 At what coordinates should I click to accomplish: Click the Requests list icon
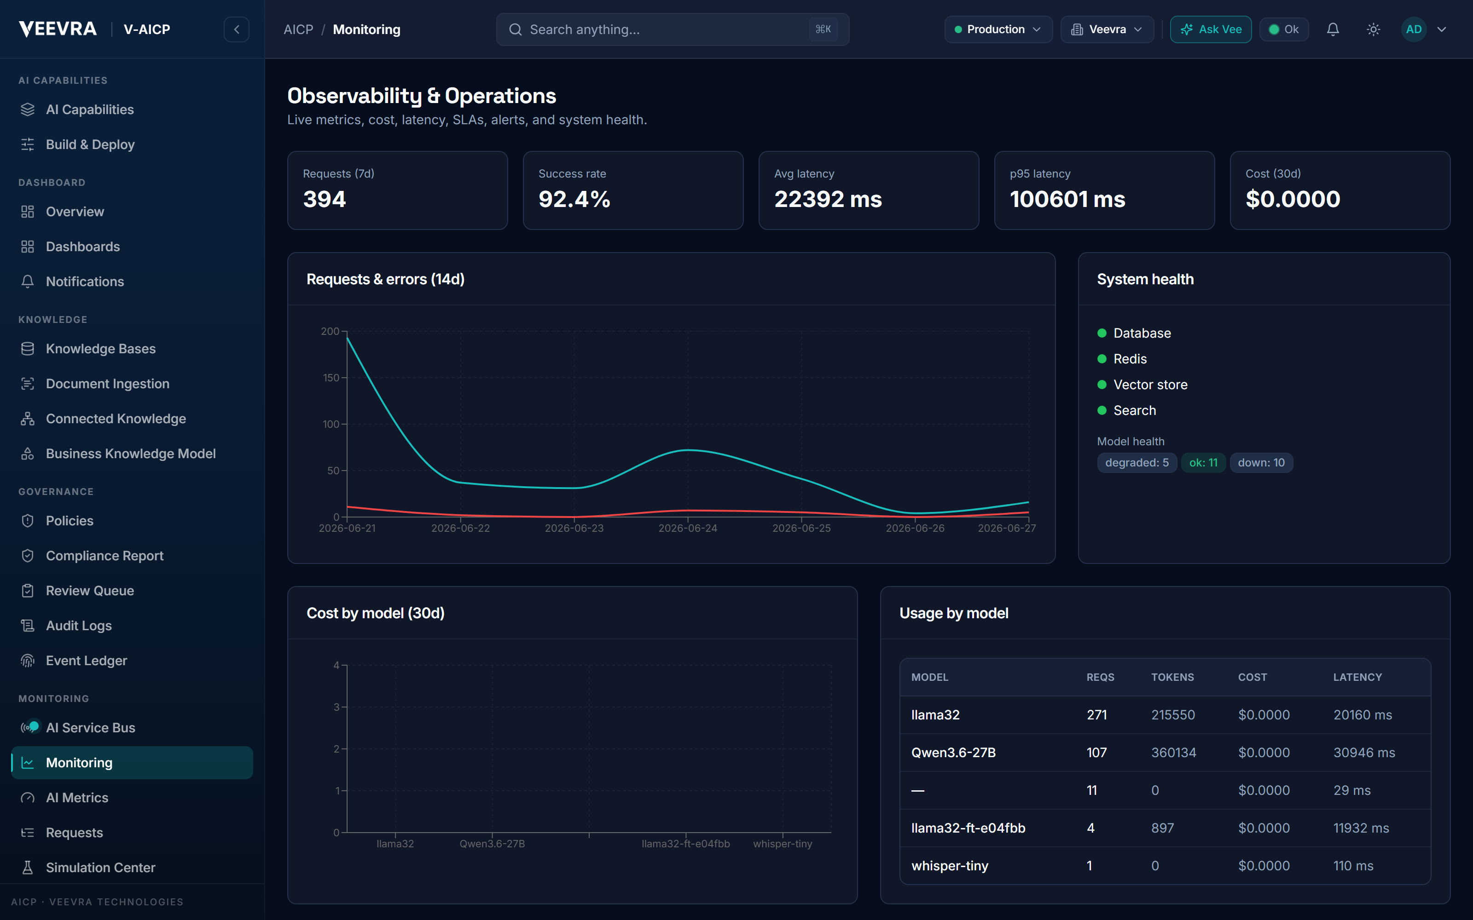(x=28, y=833)
